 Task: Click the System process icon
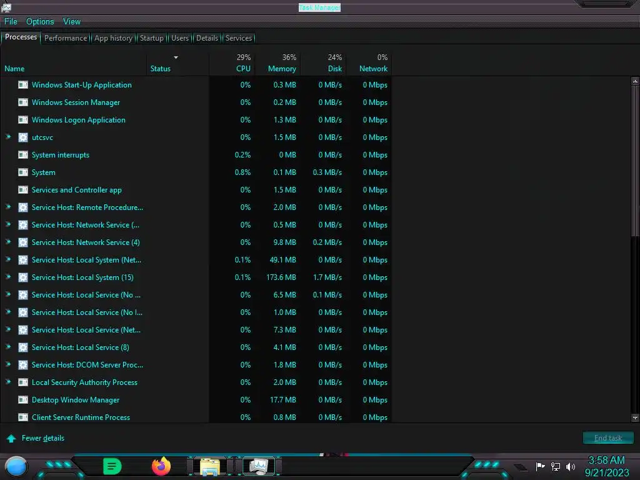(23, 172)
